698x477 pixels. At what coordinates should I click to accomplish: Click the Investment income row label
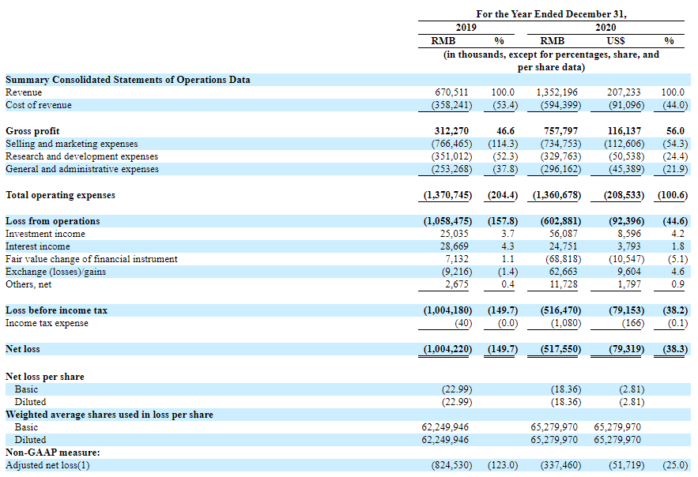coord(45,234)
